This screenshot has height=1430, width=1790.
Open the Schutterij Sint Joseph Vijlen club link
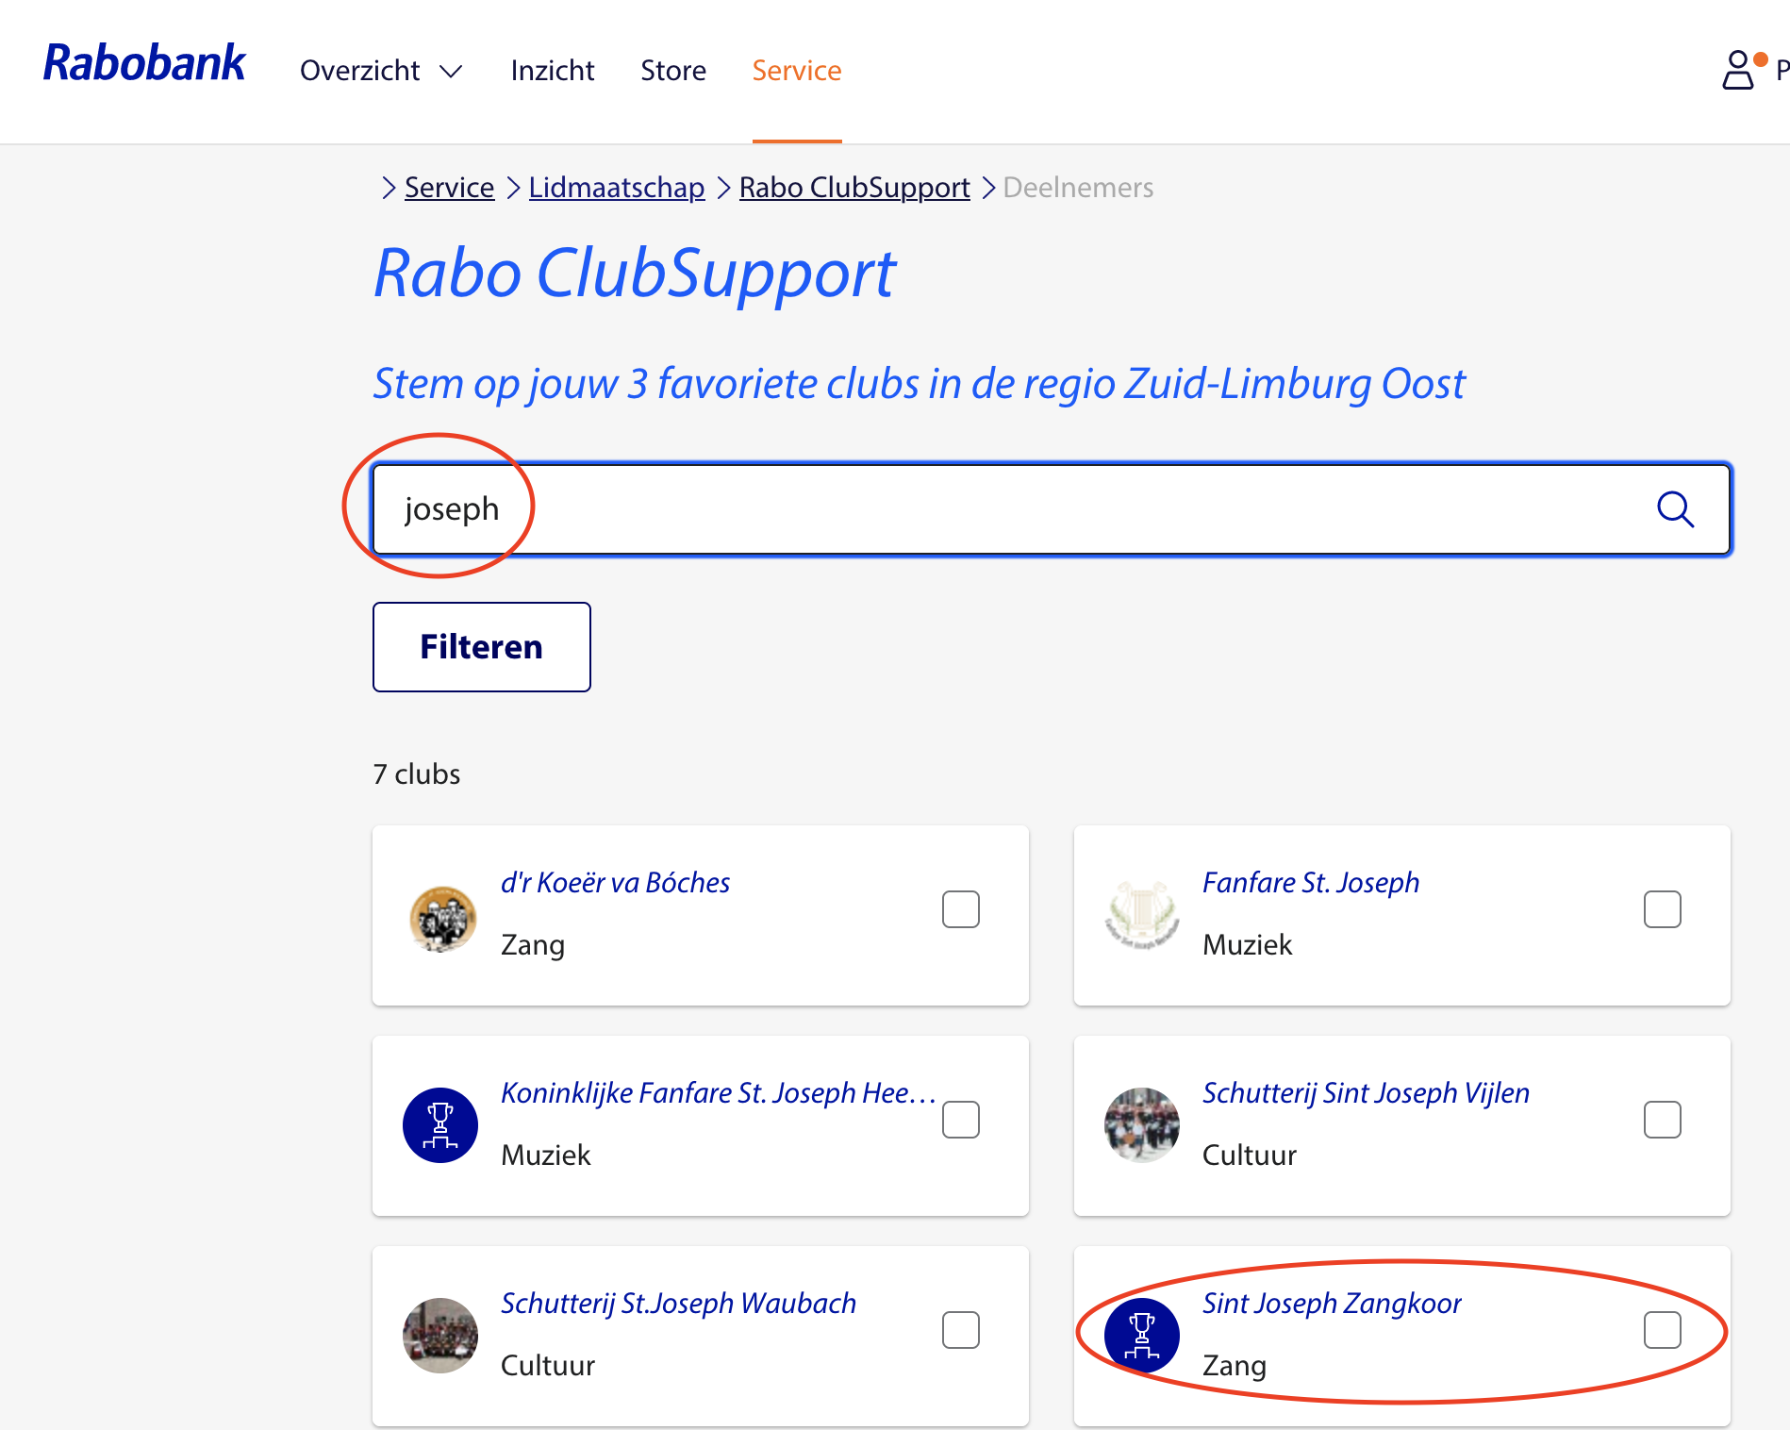[x=1366, y=1092]
